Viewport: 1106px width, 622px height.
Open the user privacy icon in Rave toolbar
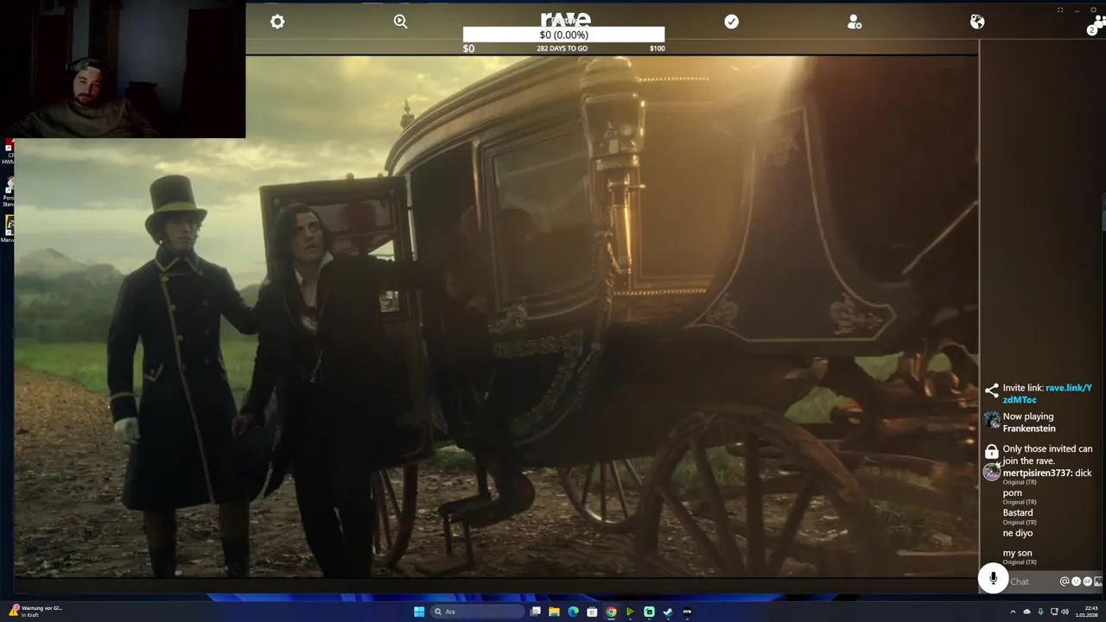click(x=855, y=22)
